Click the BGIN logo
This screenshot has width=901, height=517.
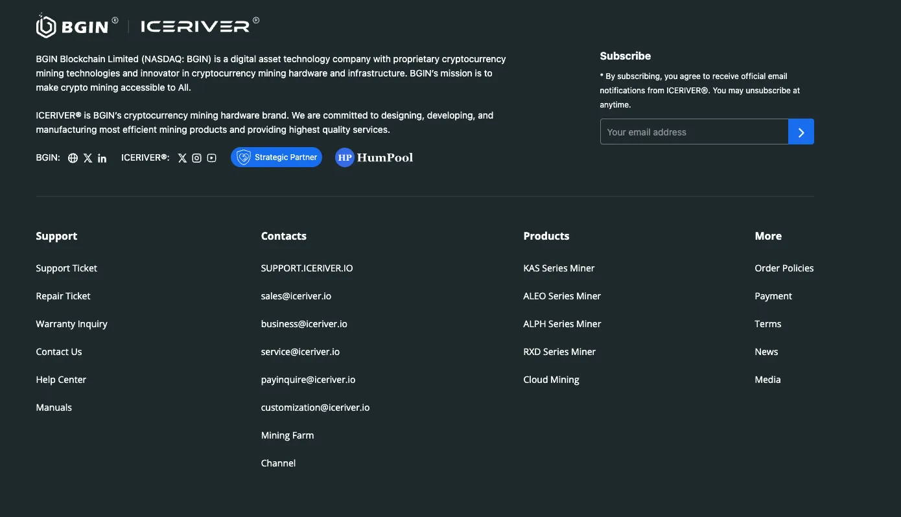pyautogui.click(x=77, y=26)
